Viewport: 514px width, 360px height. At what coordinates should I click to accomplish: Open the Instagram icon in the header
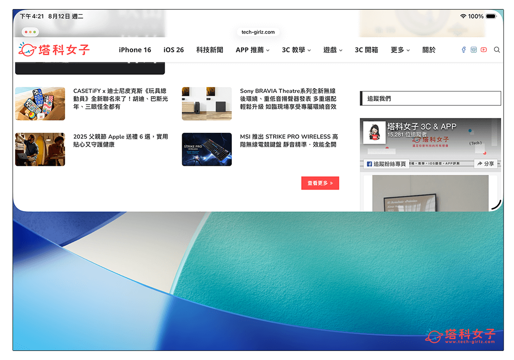click(x=473, y=50)
